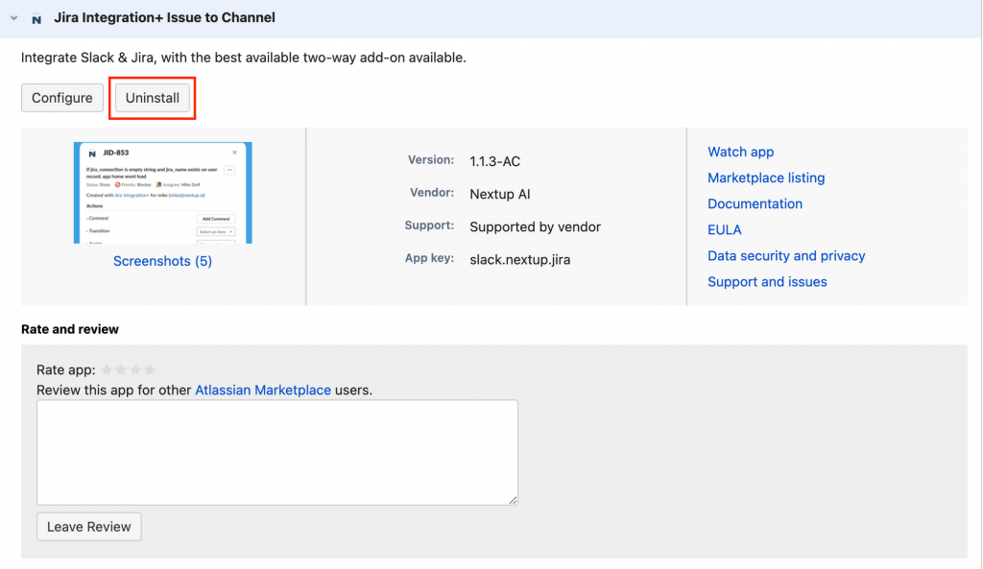Click the Integrate Slack & Jira description text
The image size is (983, 569).
coord(243,58)
